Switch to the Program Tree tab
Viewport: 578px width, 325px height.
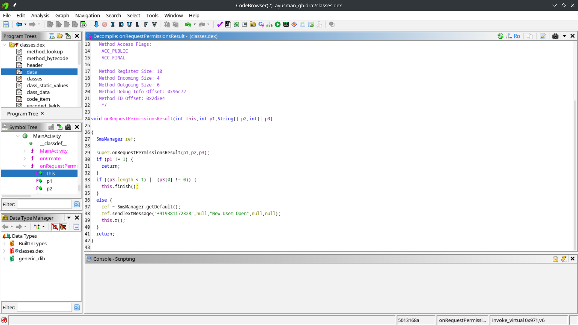pyautogui.click(x=22, y=114)
